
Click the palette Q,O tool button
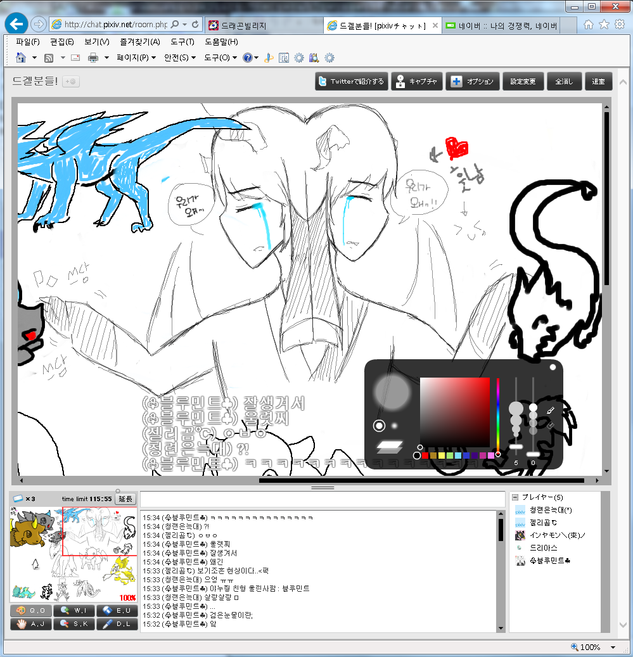(30, 611)
